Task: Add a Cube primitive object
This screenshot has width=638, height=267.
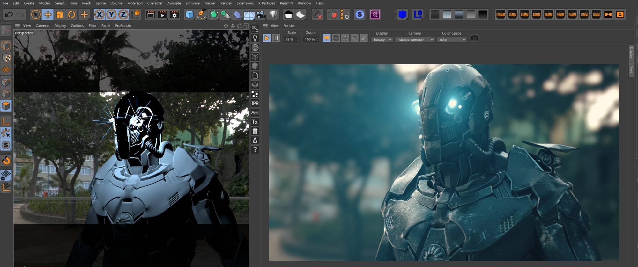Action: coord(189,14)
